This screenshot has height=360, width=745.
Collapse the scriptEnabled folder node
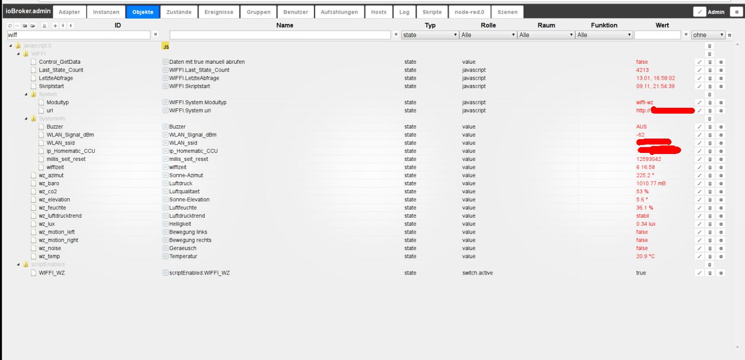[x=18, y=264]
